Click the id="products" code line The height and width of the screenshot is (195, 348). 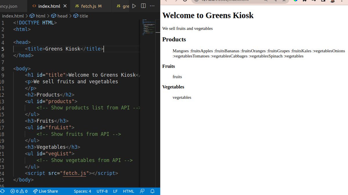coord(51,101)
